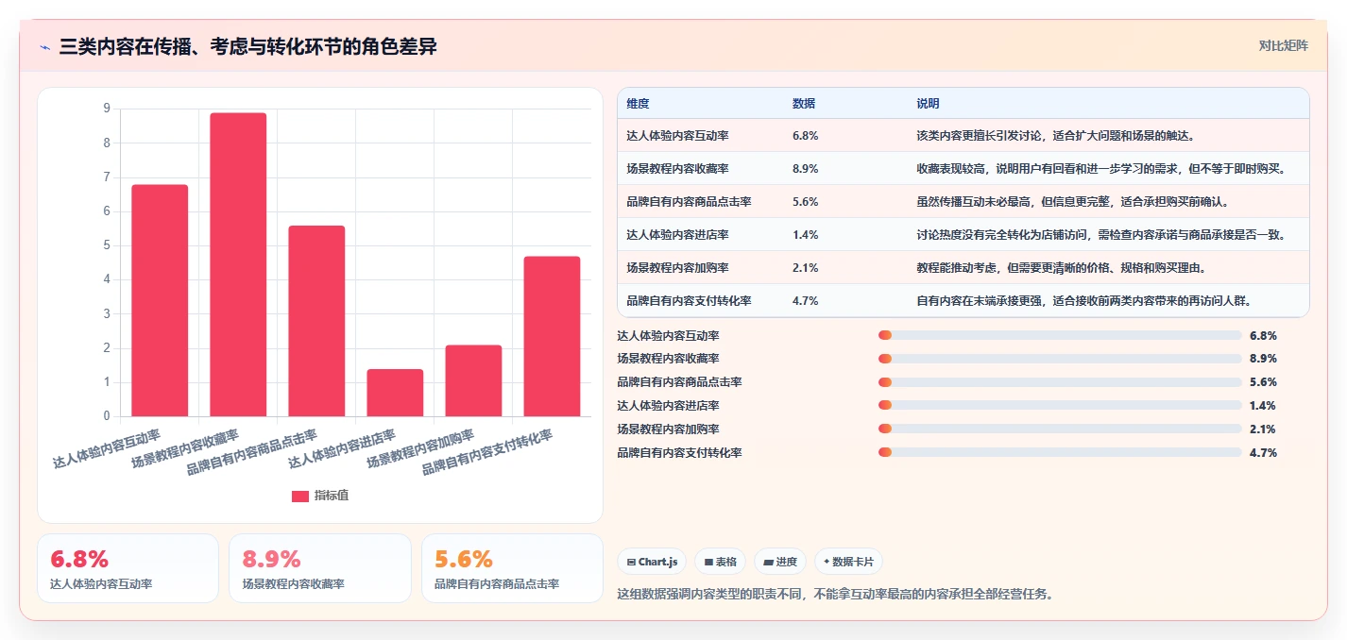
Task: Click the 5.6% value beside its progress bar
Action: click(1263, 382)
